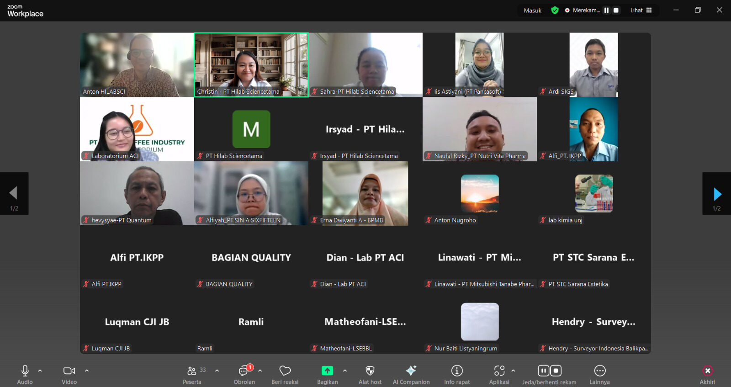Stop recording from the top indicator
This screenshot has width=731, height=387.
(x=616, y=10)
